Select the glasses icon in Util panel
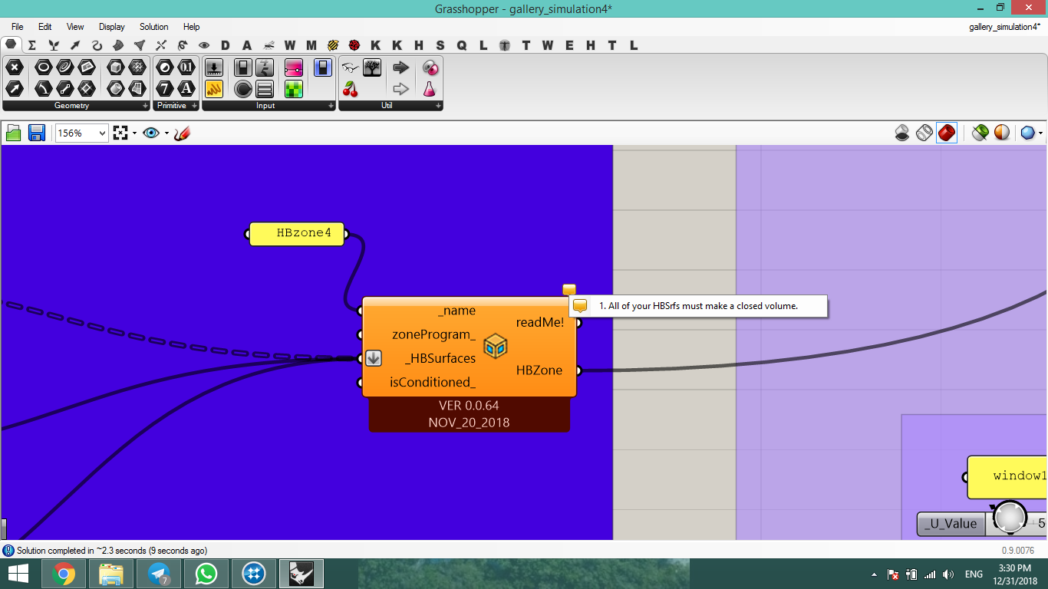1048x589 pixels. click(351, 67)
